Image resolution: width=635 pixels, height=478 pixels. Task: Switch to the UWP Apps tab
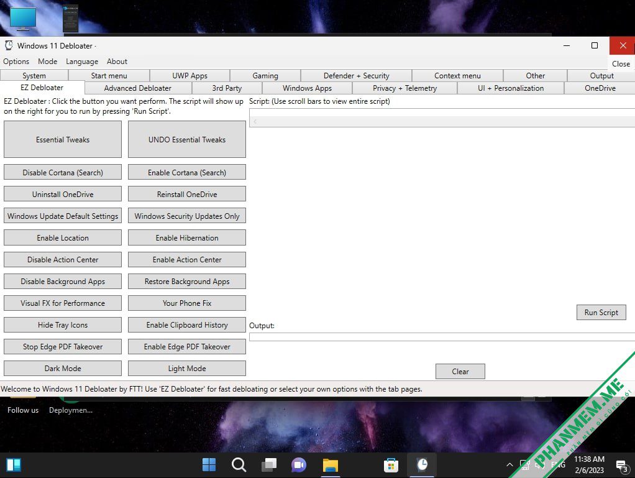tap(190, 75)
